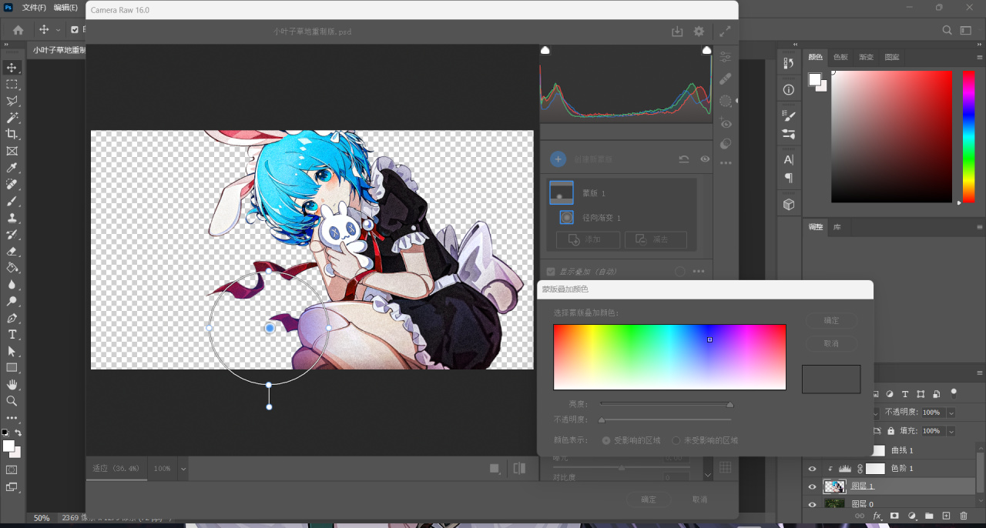This screenshot has width=986, height=528.
Task: Adjust the 不透明度 slider in the overlay dialog
Action: pos(602,420)
